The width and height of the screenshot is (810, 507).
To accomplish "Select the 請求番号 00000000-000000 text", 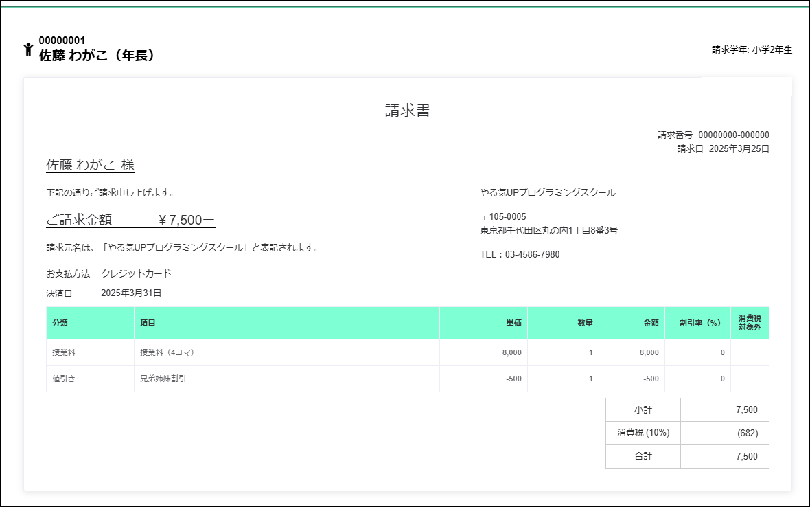I will pyautogui.click(x=713, y=135).
